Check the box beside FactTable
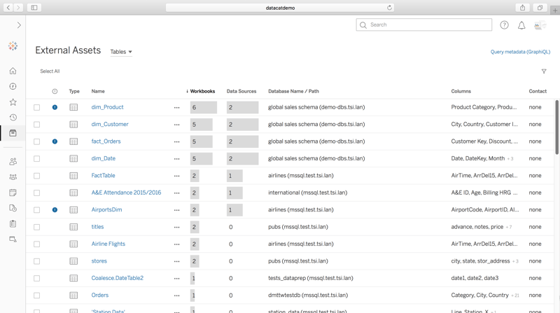The height and width of the screenshot is (313, 560). 37,176
